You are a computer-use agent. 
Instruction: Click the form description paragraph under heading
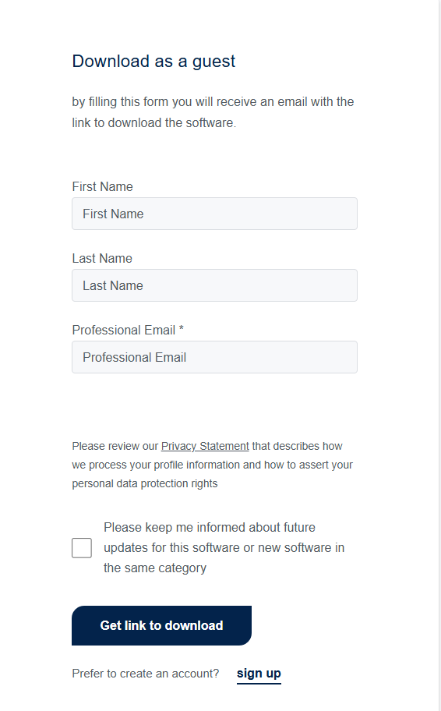(213, 112)
